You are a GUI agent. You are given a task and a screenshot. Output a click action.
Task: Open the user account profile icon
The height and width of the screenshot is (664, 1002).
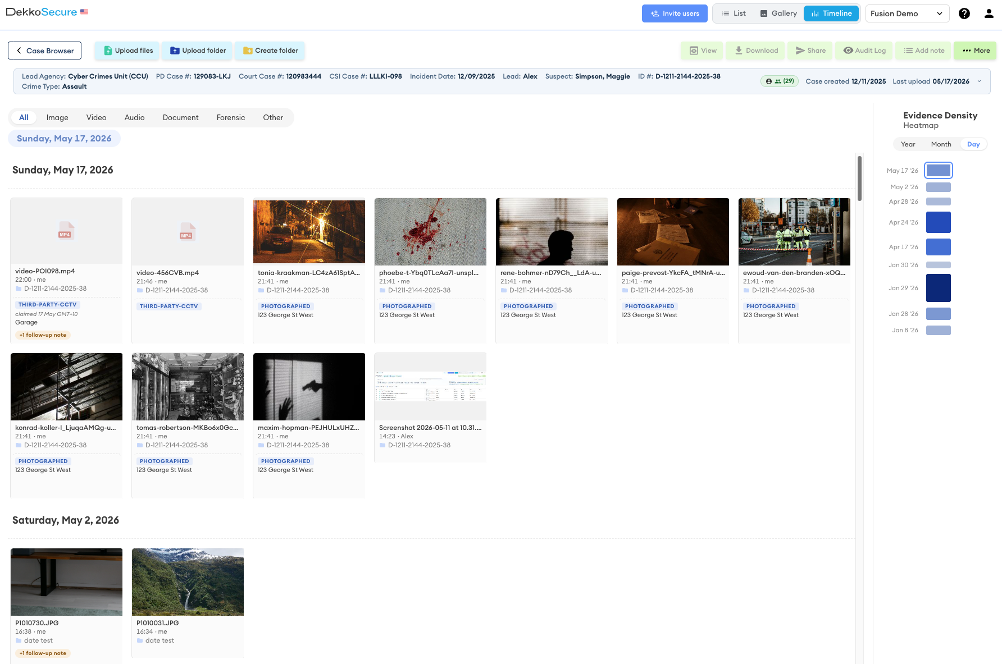989,13
